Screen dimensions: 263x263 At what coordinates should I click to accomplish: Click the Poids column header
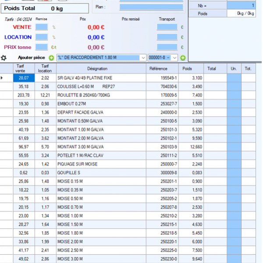191,68
